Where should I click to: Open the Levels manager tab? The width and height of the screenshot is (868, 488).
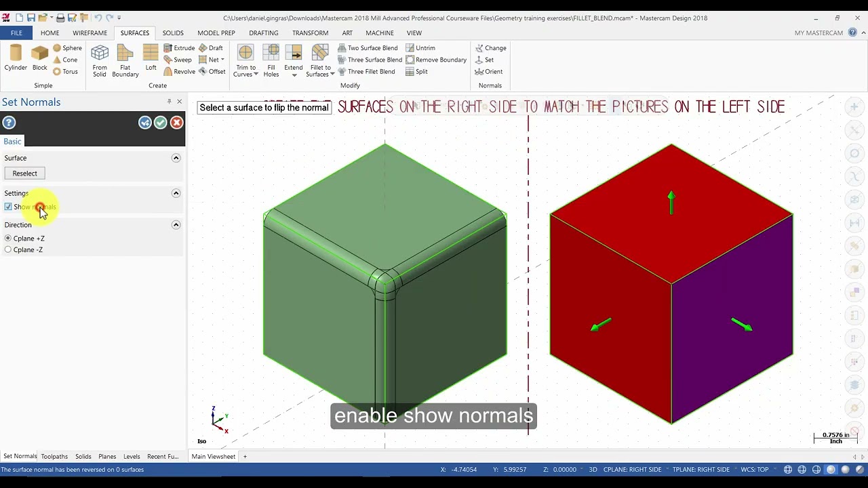pyautogui.click(x=132, y=457)
